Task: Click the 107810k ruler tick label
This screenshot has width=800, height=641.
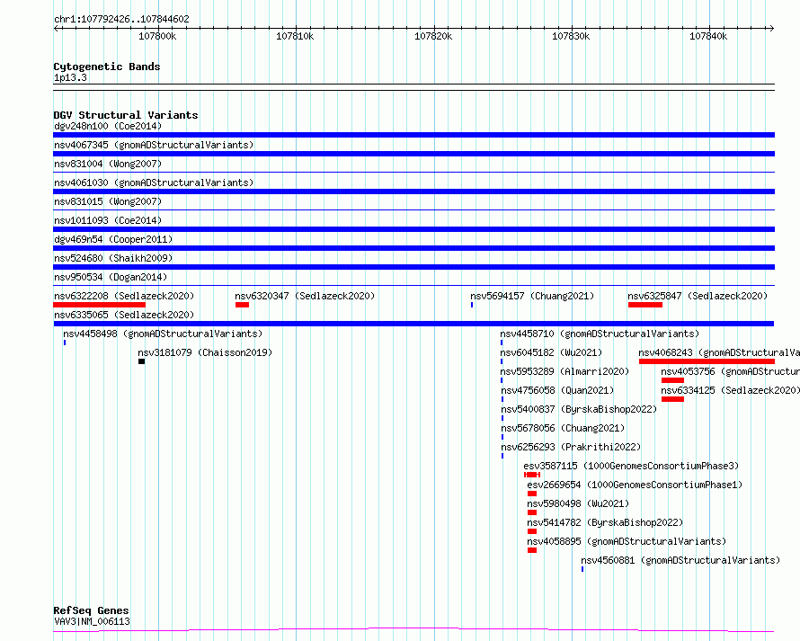Action: (x=295, y=36)
